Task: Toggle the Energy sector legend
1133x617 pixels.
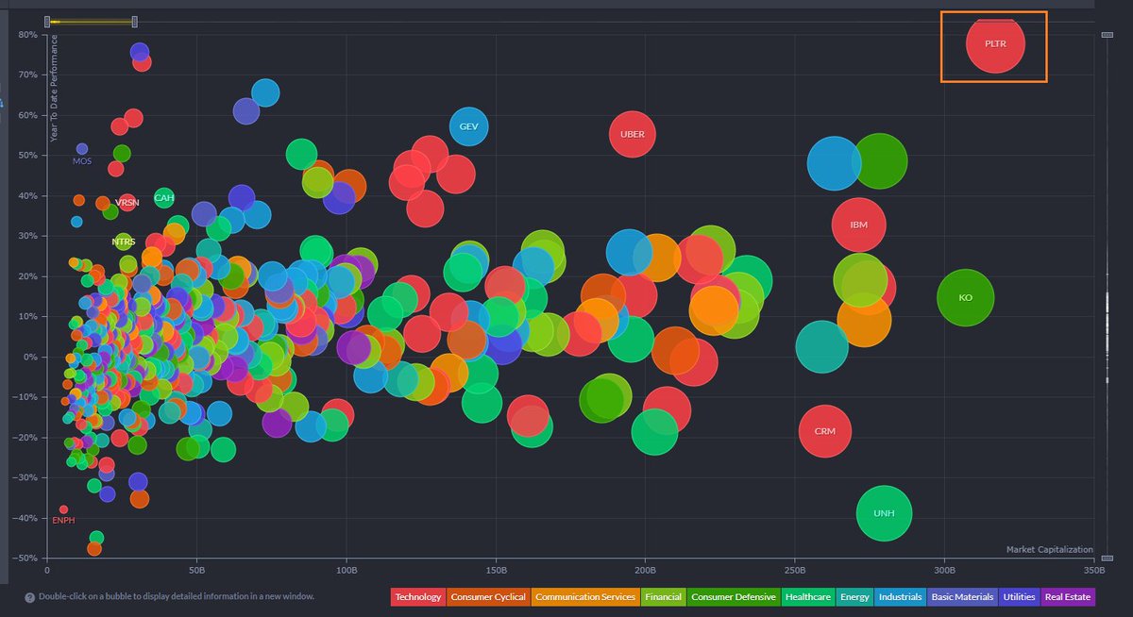Action: point(854,597)
